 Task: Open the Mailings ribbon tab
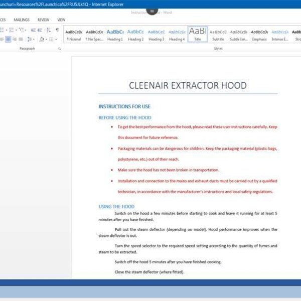(22, 20)
